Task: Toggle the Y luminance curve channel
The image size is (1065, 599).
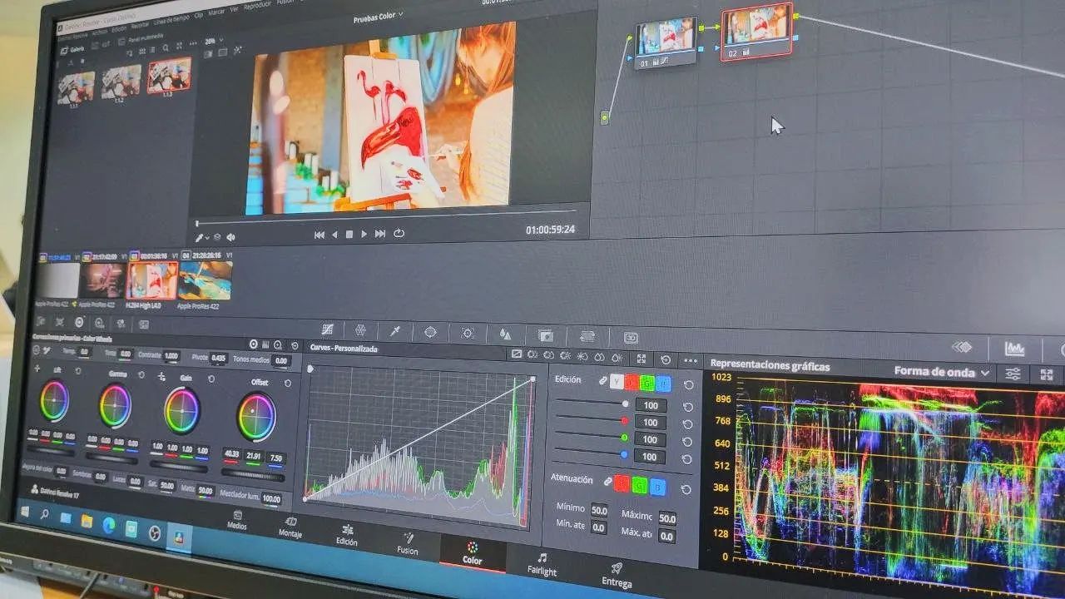Action: click(617, 381)
